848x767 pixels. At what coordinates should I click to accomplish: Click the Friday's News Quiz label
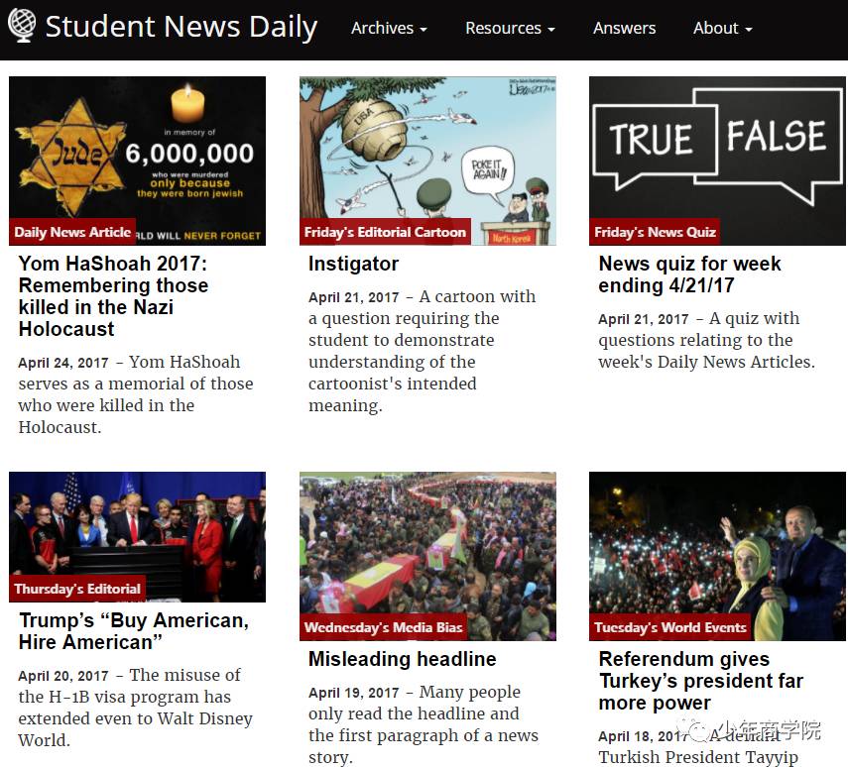(x=655, y=232)
